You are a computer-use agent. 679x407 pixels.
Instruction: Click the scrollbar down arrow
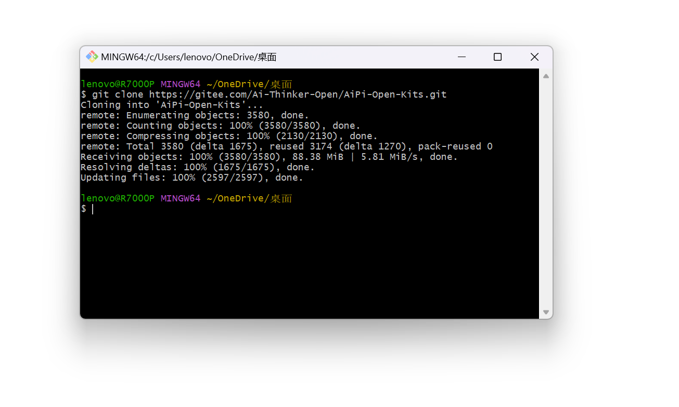pyautogui.click(x=546, y=312)
